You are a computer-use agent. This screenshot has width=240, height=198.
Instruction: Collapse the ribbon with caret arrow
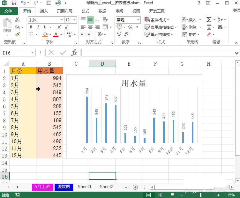[x=236, y=43]
